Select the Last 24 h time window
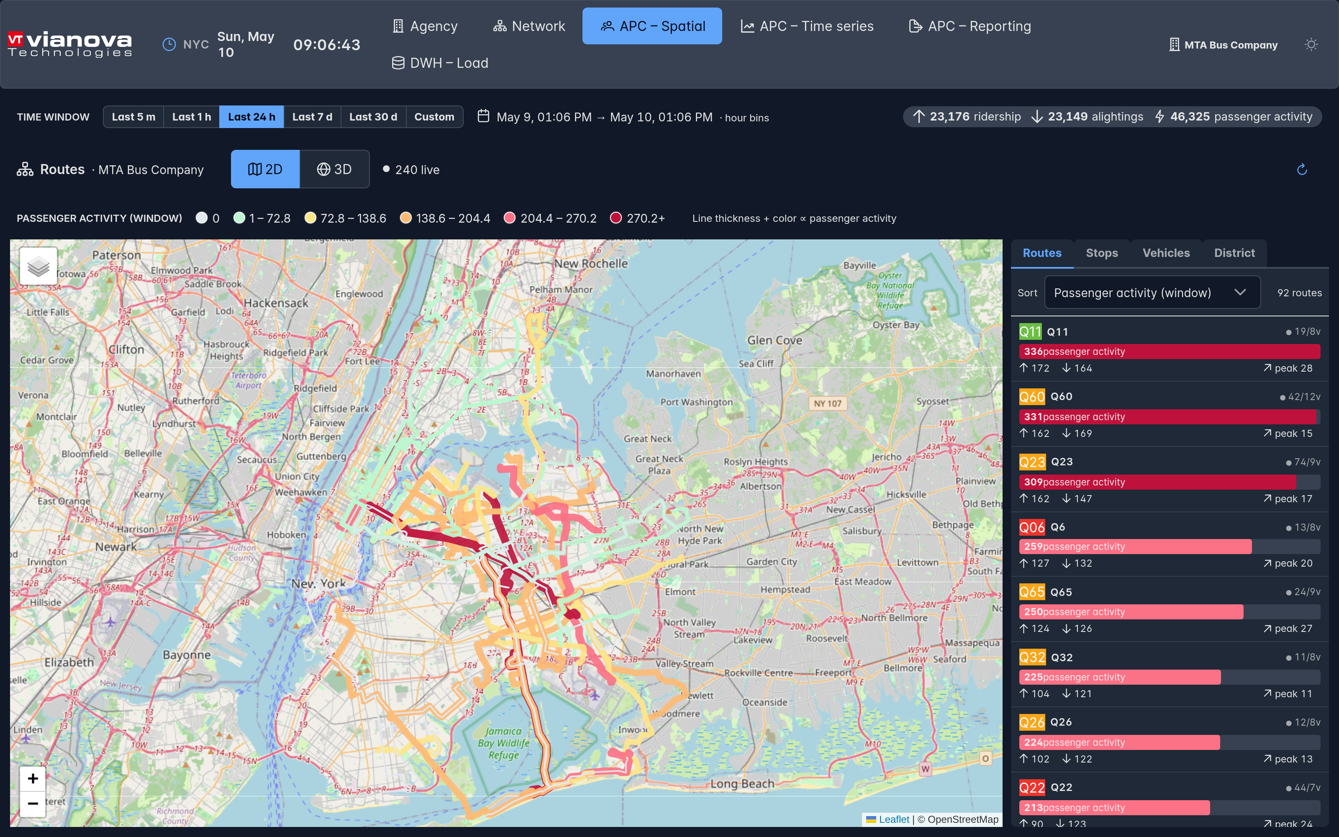 (x=252, y=117)
